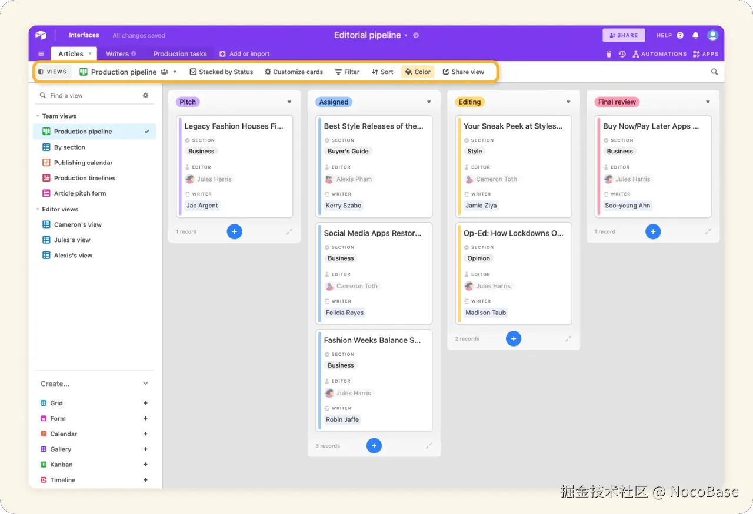The height and width of the screenshot is (514, 753).
Task: Expand the Assigned column with the arrows icon
Action: point(429,445)
